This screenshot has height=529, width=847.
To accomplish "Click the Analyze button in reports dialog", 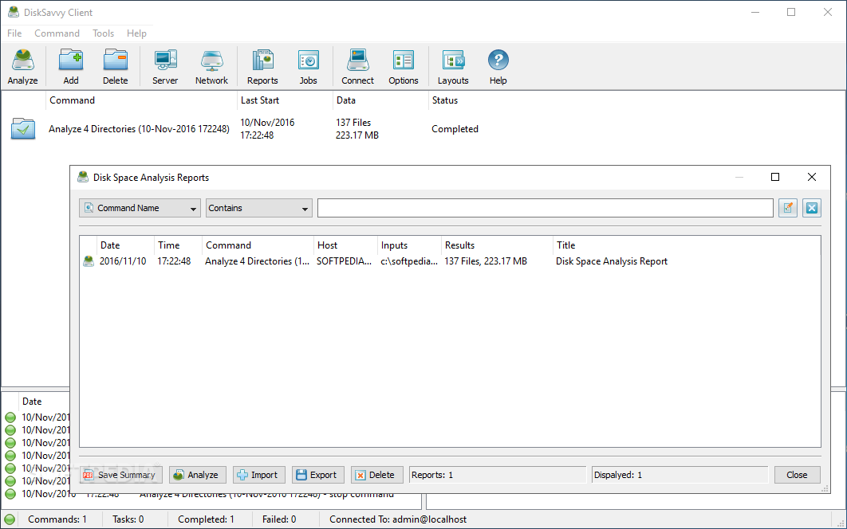I will [x=197, y=475].
